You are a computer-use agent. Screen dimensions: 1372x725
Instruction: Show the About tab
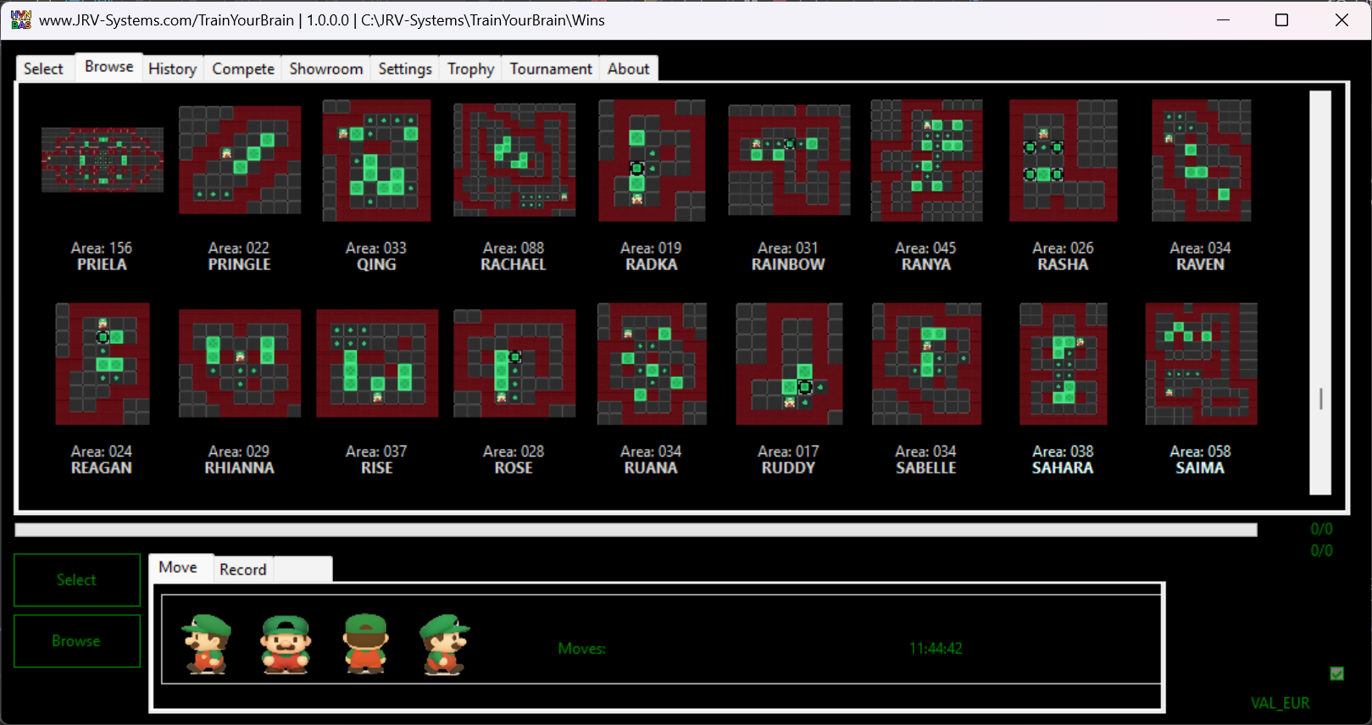click(629, 69)
